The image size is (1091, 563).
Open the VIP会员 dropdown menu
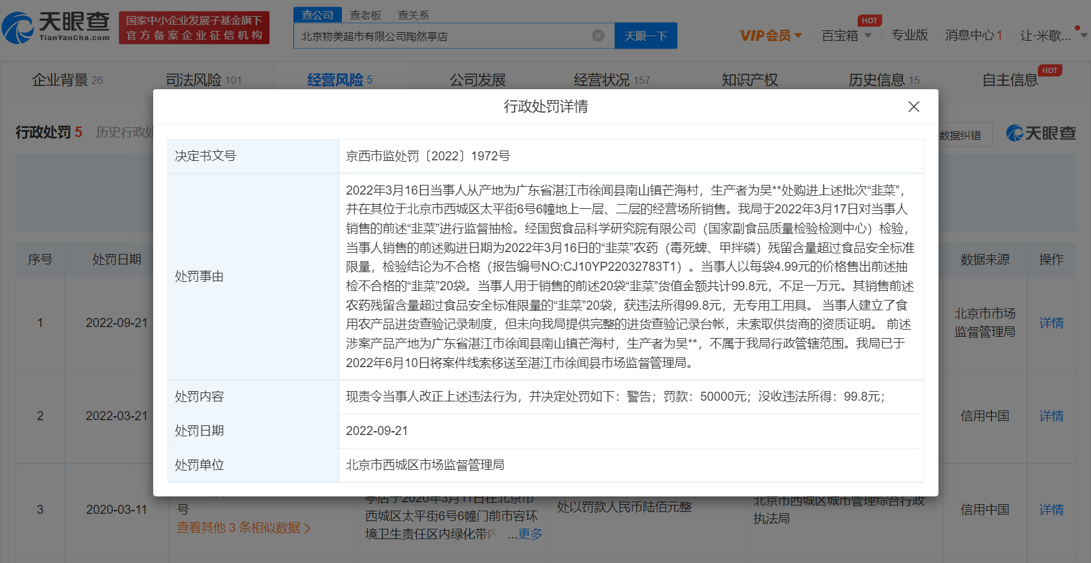click(x=770, y=36)
